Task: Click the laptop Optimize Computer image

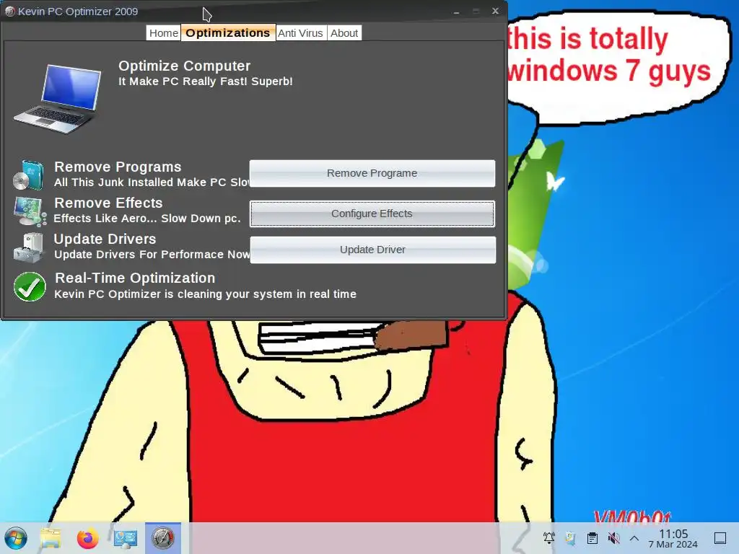Action: pos(58,98)
